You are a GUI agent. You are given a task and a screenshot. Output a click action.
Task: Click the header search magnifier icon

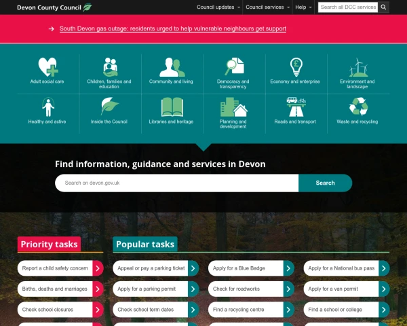[x=383, y=7]
